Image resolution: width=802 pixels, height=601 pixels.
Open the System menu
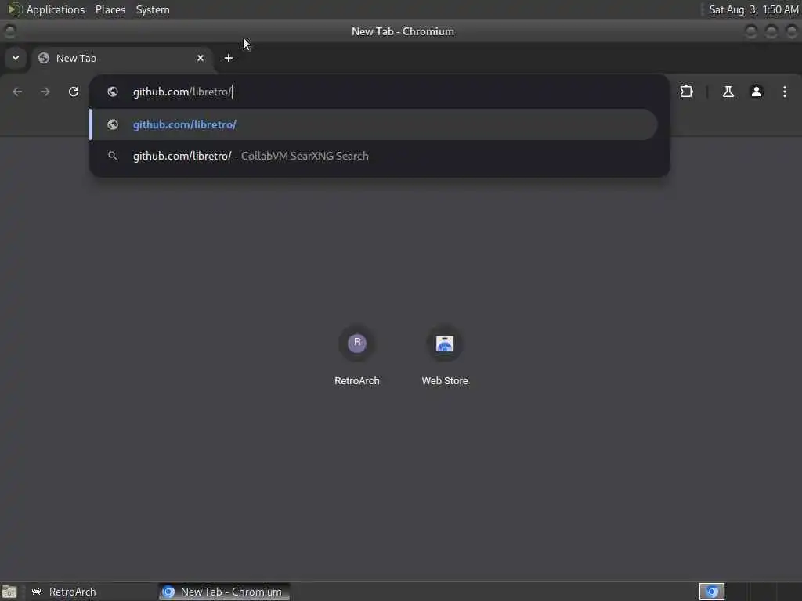point(153,9)
